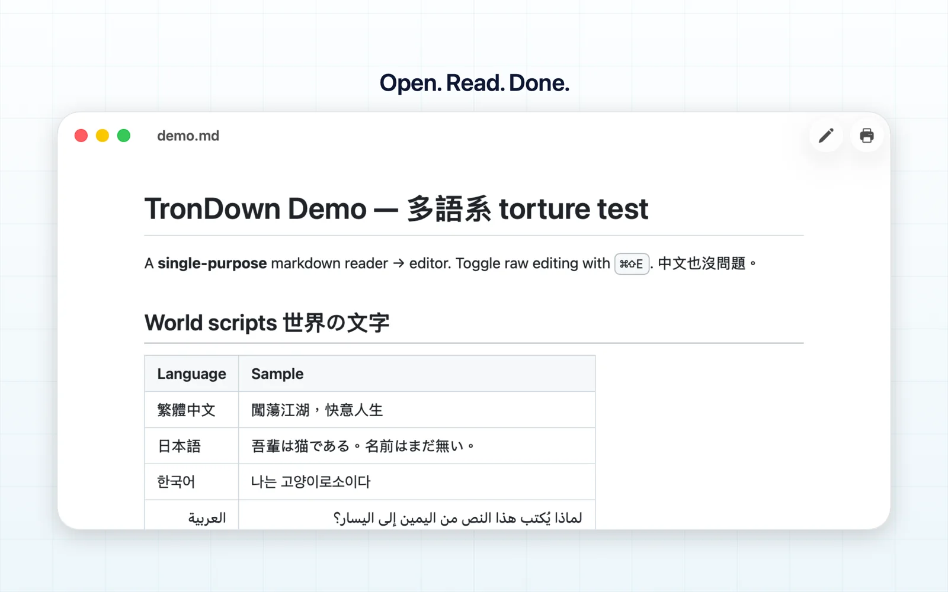The image size is (948, 592).
Task: Click the demo.md file title
Action: tap(188, 136)
